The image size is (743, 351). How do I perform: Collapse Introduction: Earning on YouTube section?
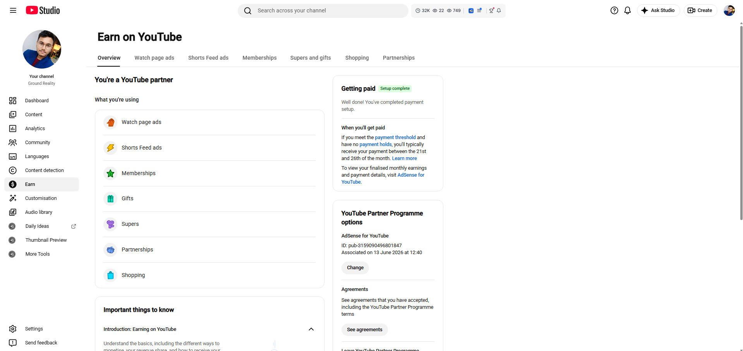click(311, 329)
